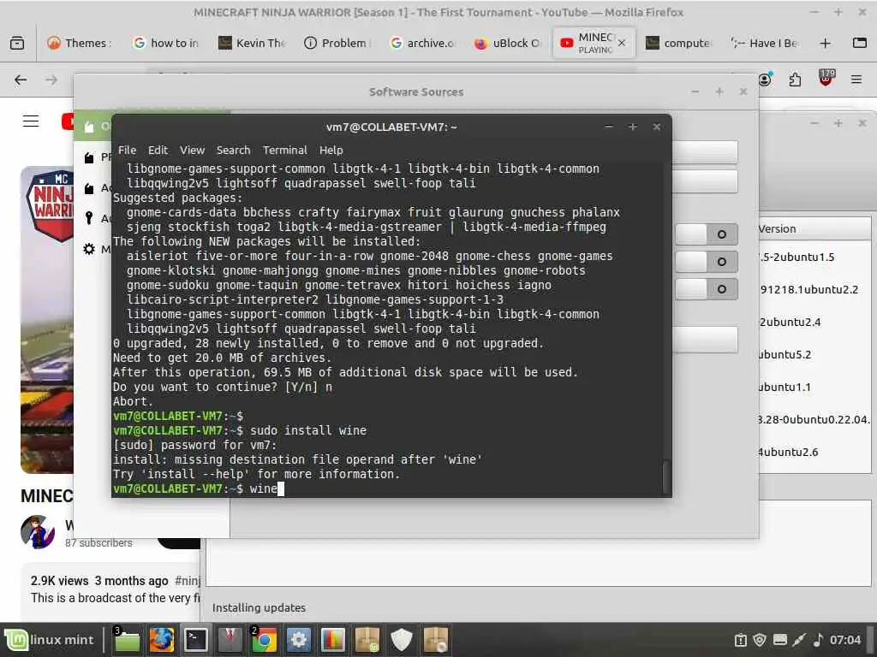Select the row with version 2ubuntu2.4
This screenshot has height=657, width=877.
tap(814, 322)
